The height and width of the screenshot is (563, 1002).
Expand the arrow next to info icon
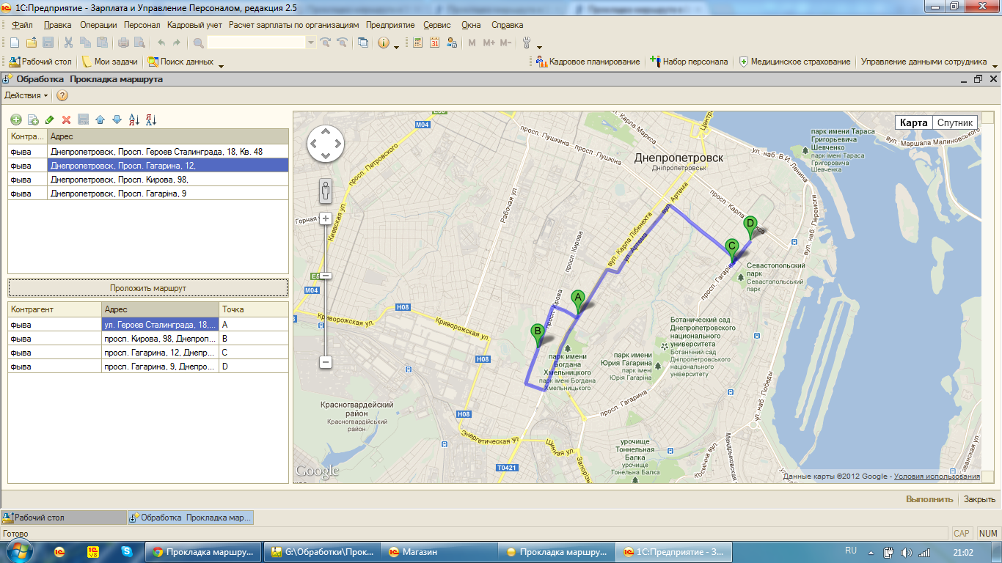click(x=397, y=47)
